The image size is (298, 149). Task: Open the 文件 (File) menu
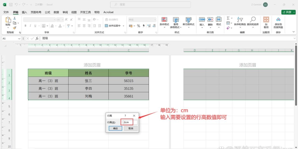click(6, 12)
